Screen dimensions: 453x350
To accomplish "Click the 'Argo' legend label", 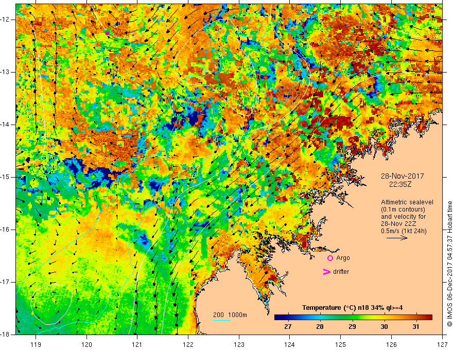I will coord(343,258).
